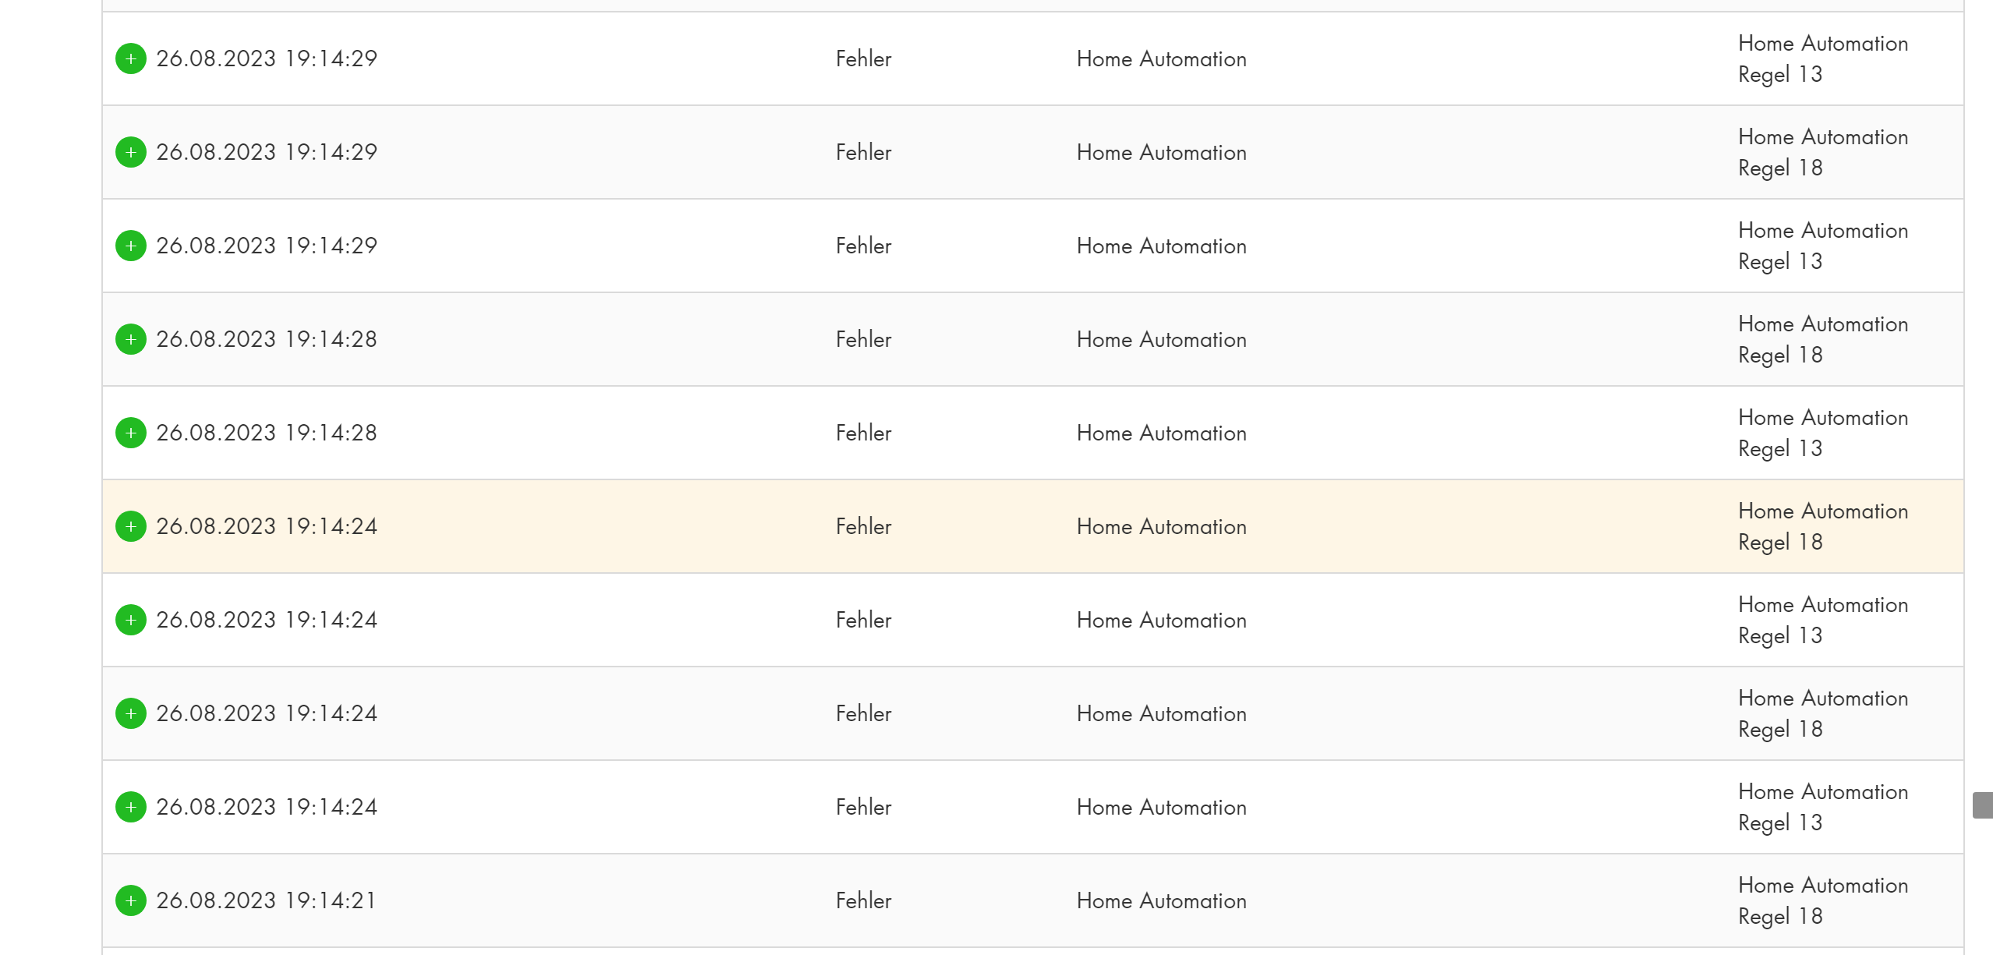Click the Fehler cell in the 19:14:28 Regel 13 row
The width and height of the screenshot is (1993, 955).
tap(863, 433)
